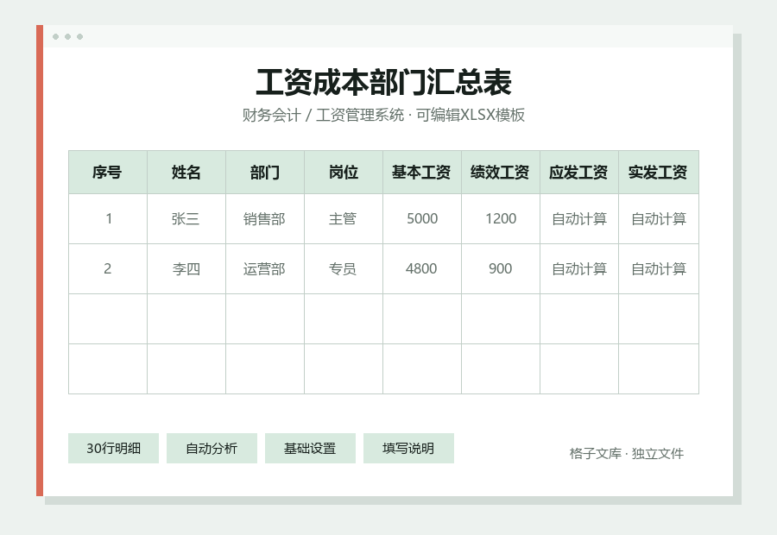Viewport: 777px width, 535px height.
Task: Select the 应发工资 column header
Action: click(x=579, y=173)
